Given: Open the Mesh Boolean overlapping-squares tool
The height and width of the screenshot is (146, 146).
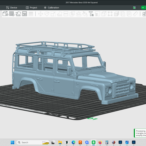Looking at the screenshot, I should coord(72,14).
